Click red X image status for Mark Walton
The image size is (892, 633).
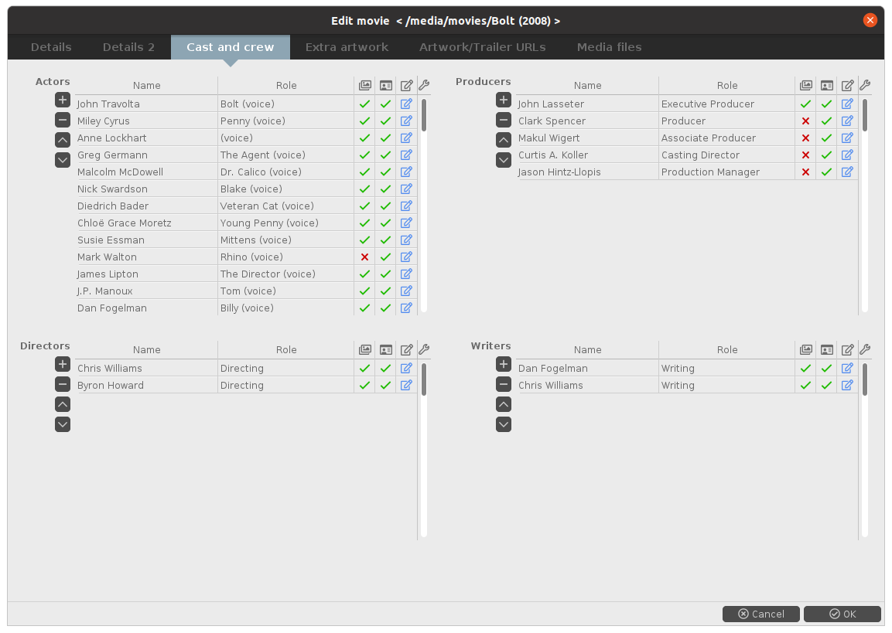click(x=364, y=257)
